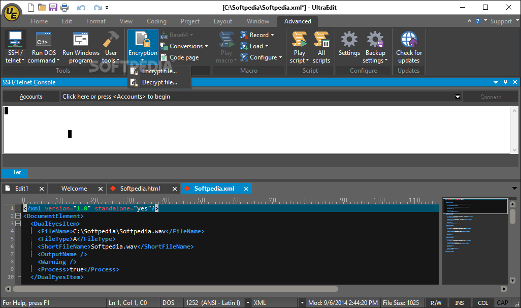Switch to the Project ribbon tab
521x308 pixels.
tap(190, 21)
